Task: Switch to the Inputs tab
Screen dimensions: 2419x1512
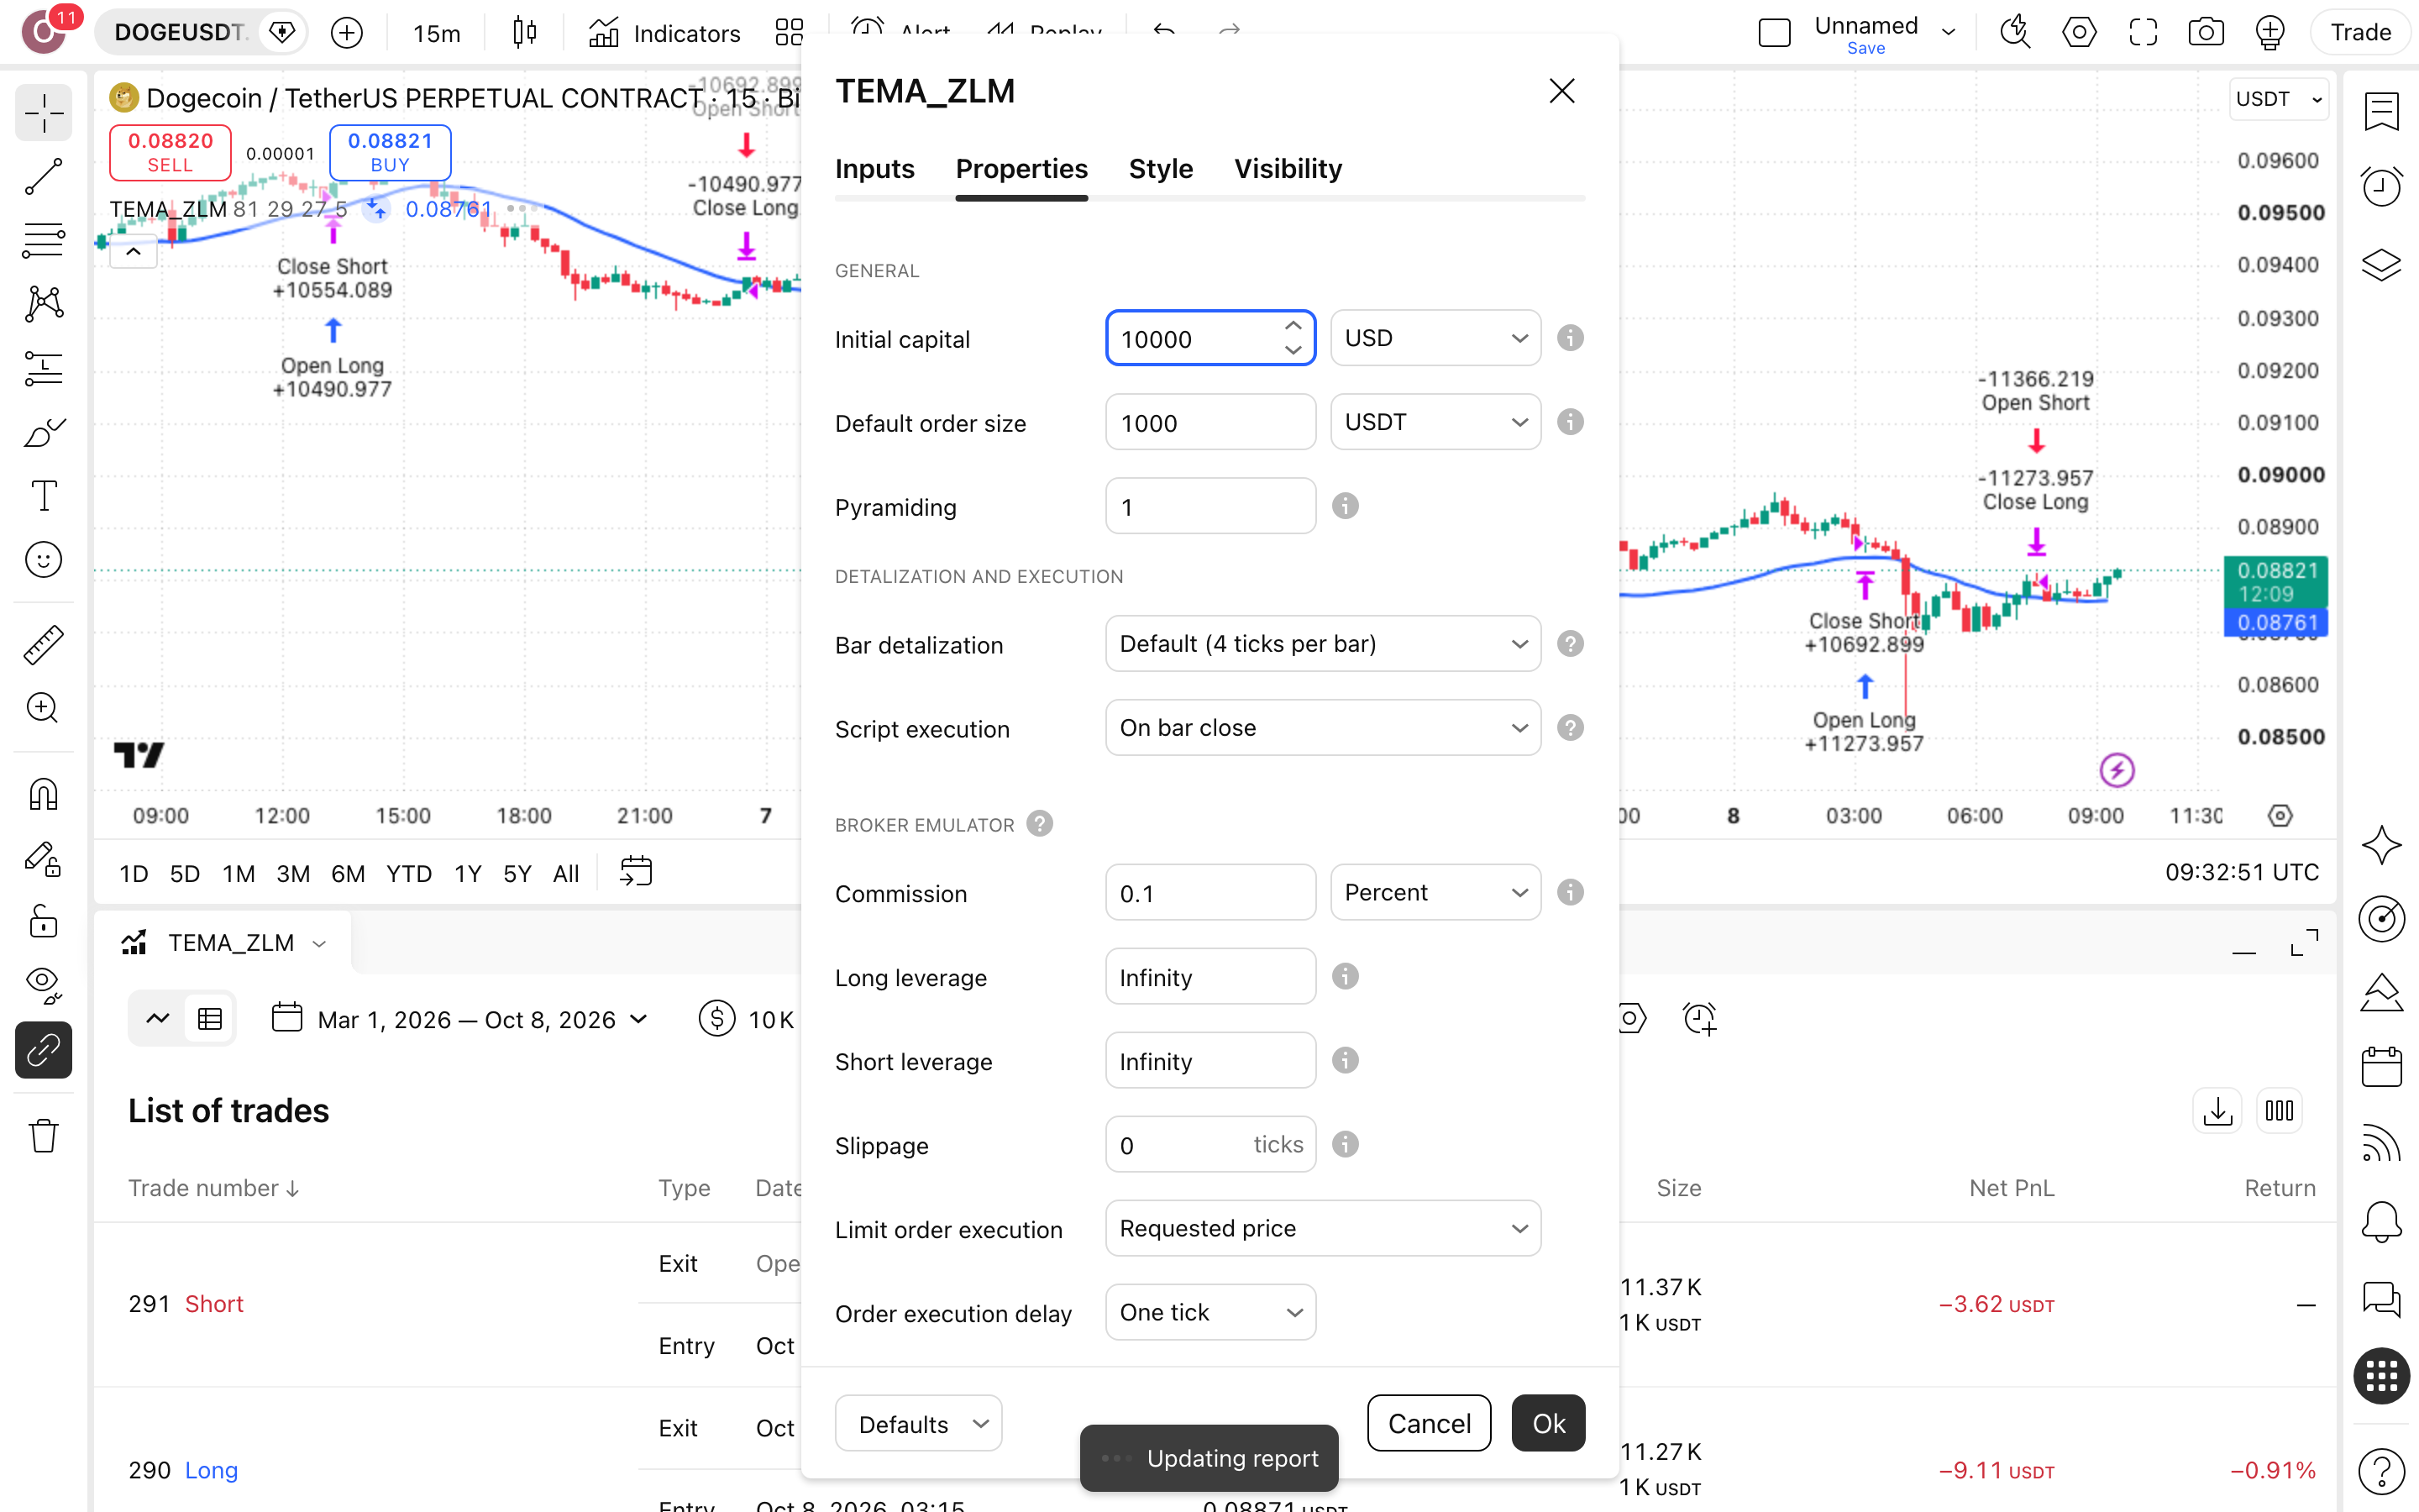Action: click(x=874, y=168)
